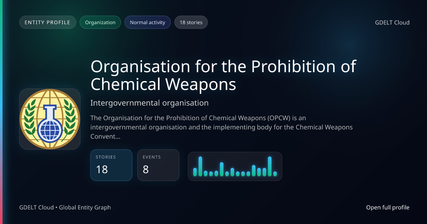This screenshot has width=427, height=224.
Task: Open full profile link
Action: click(388, 207)
